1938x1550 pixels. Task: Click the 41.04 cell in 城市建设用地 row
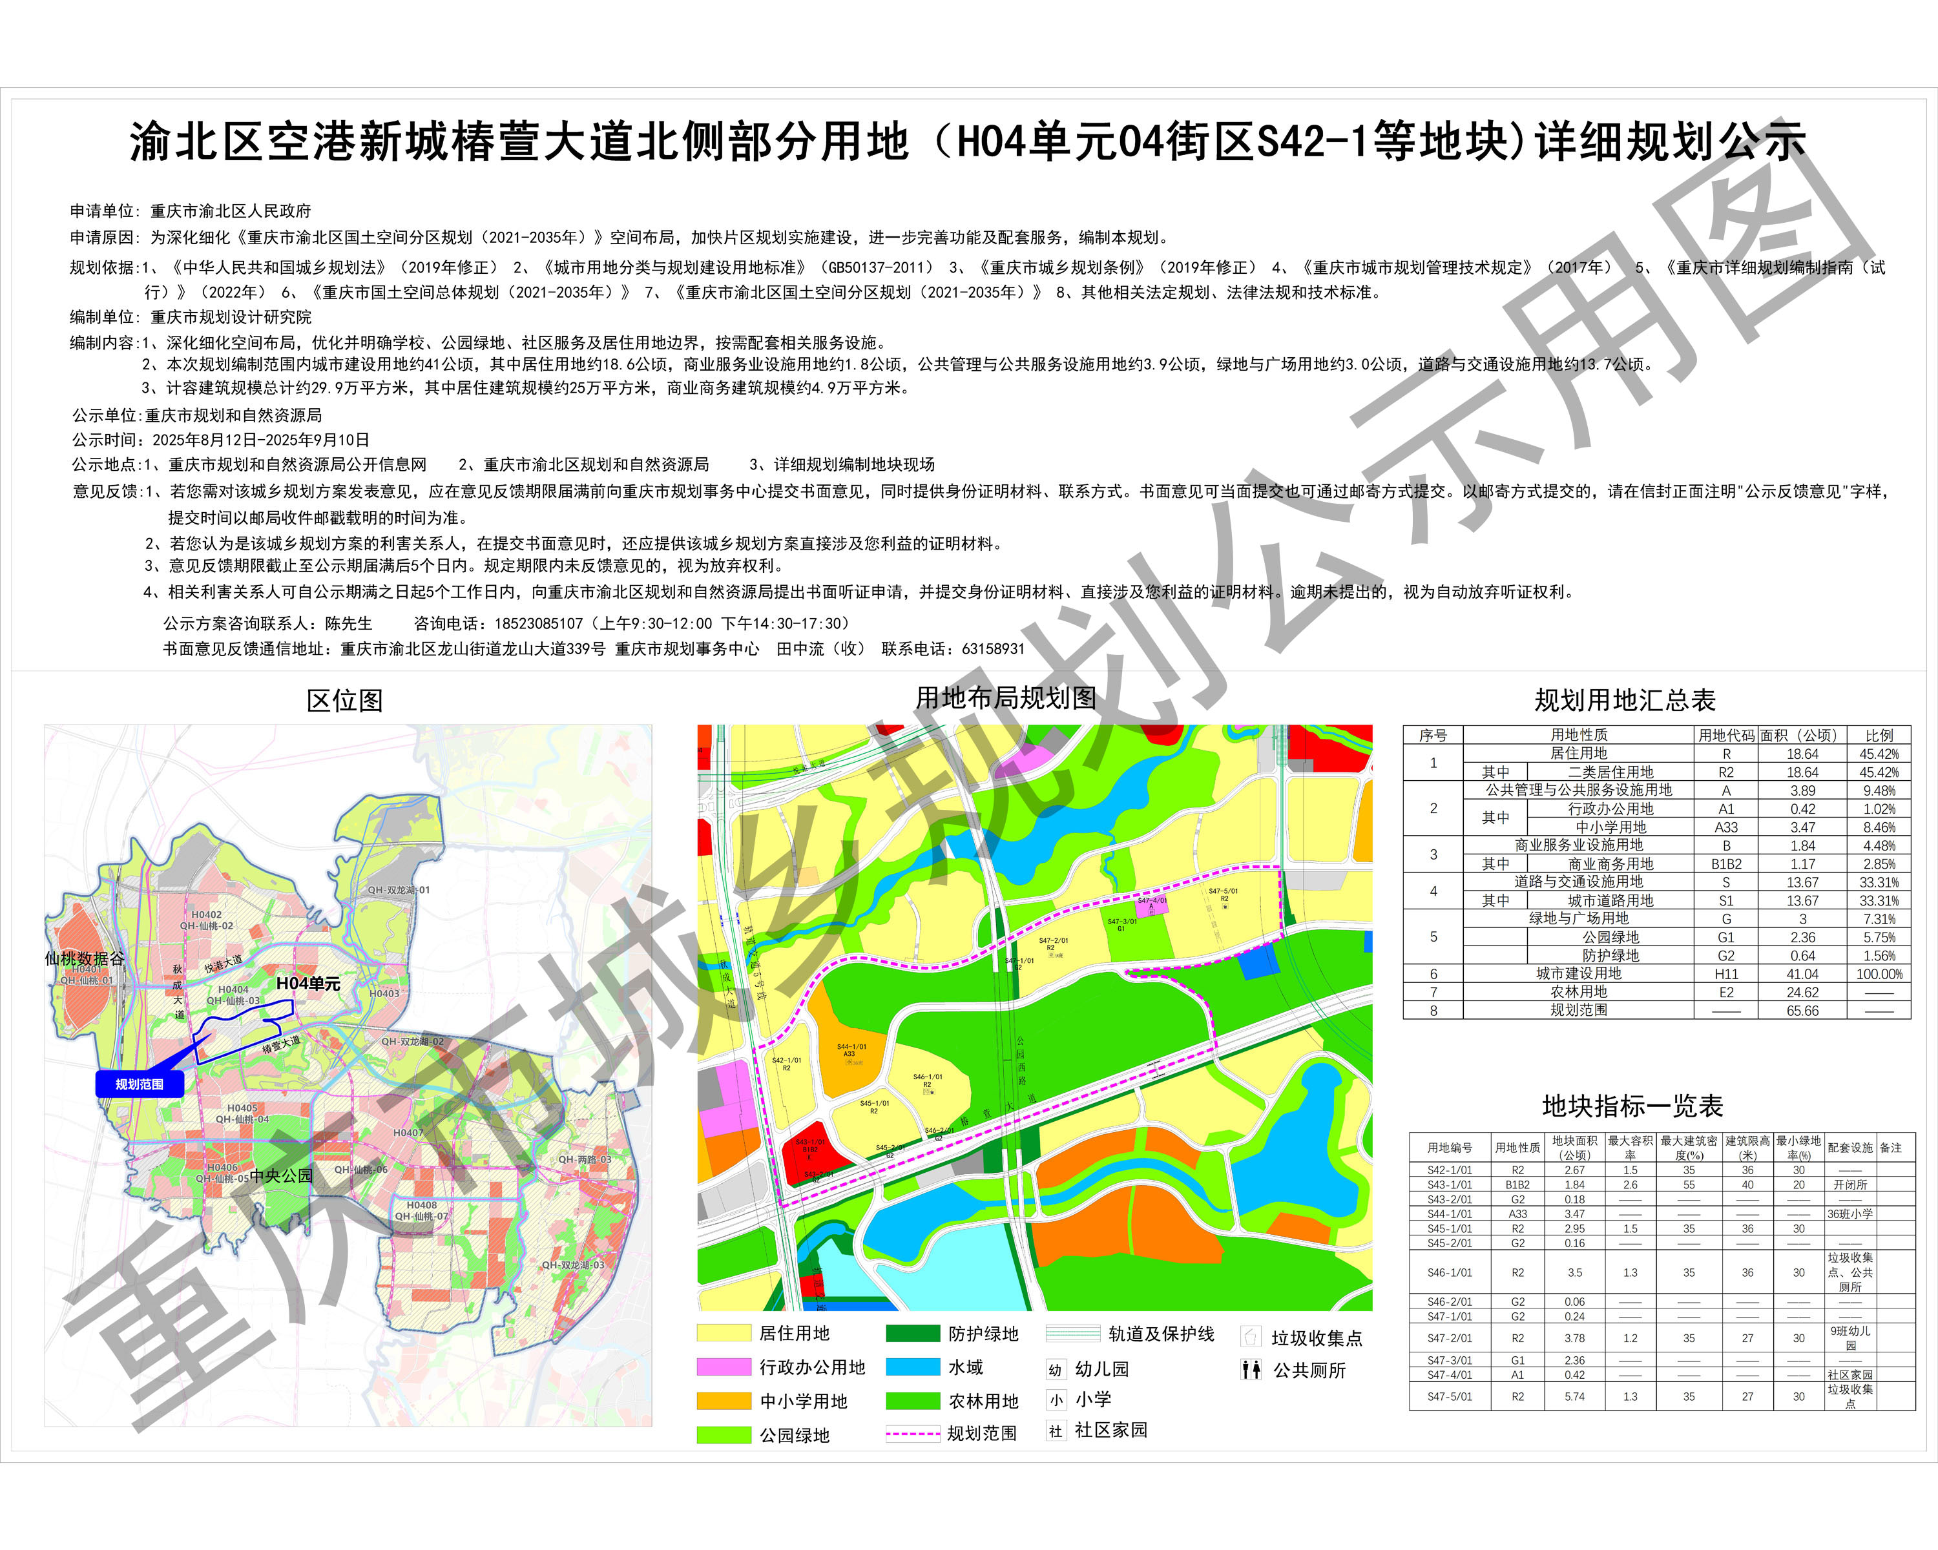[1802, 974]
